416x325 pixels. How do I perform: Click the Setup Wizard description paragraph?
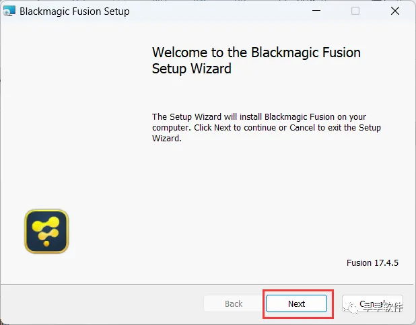point(267,128)
